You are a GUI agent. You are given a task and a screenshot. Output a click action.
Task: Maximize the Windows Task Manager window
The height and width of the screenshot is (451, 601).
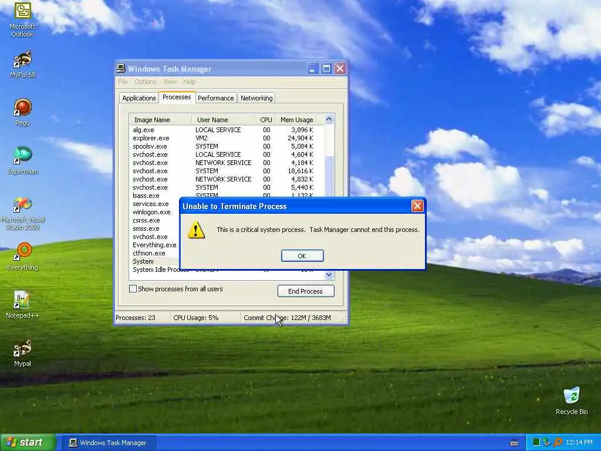coord(326,69)
